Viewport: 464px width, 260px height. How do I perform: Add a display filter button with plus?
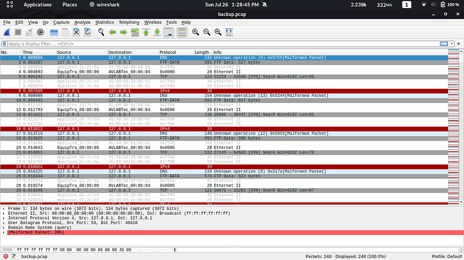(458, 44)
